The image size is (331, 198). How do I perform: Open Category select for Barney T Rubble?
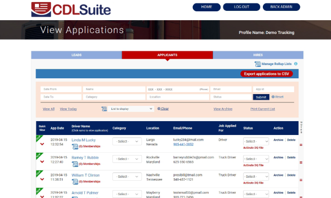coord(127,159)
